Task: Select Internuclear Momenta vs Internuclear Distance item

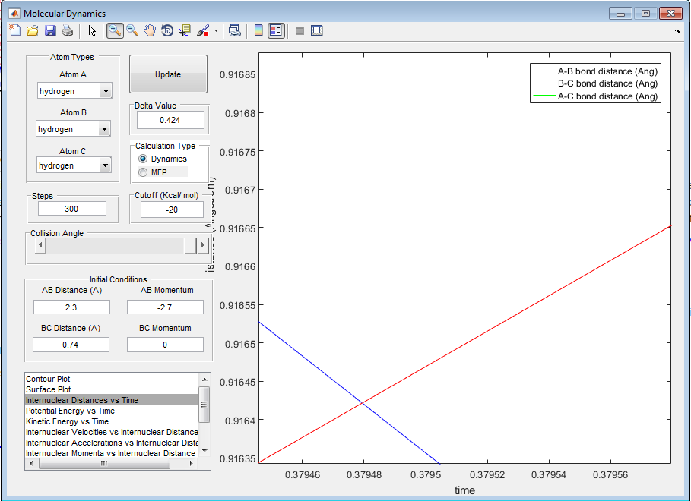Action: tap(112, 453)
